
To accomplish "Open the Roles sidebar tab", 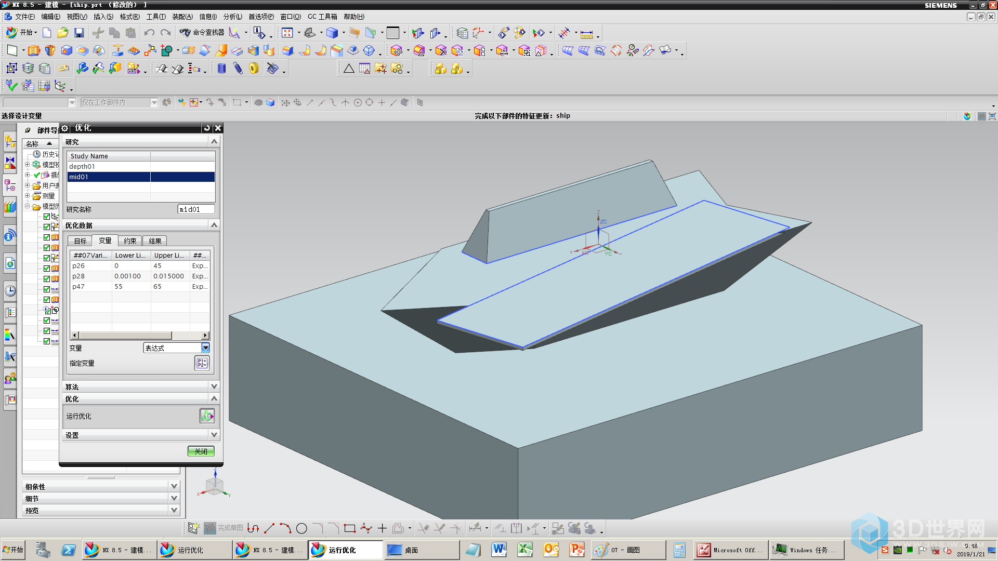I will pyautogui.click(x=10, y=379).
